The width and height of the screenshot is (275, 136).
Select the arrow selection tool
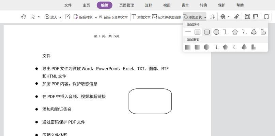[33, 17]
